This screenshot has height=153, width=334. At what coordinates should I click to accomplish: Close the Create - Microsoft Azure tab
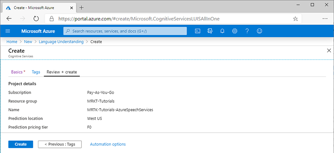pos(71,8)
